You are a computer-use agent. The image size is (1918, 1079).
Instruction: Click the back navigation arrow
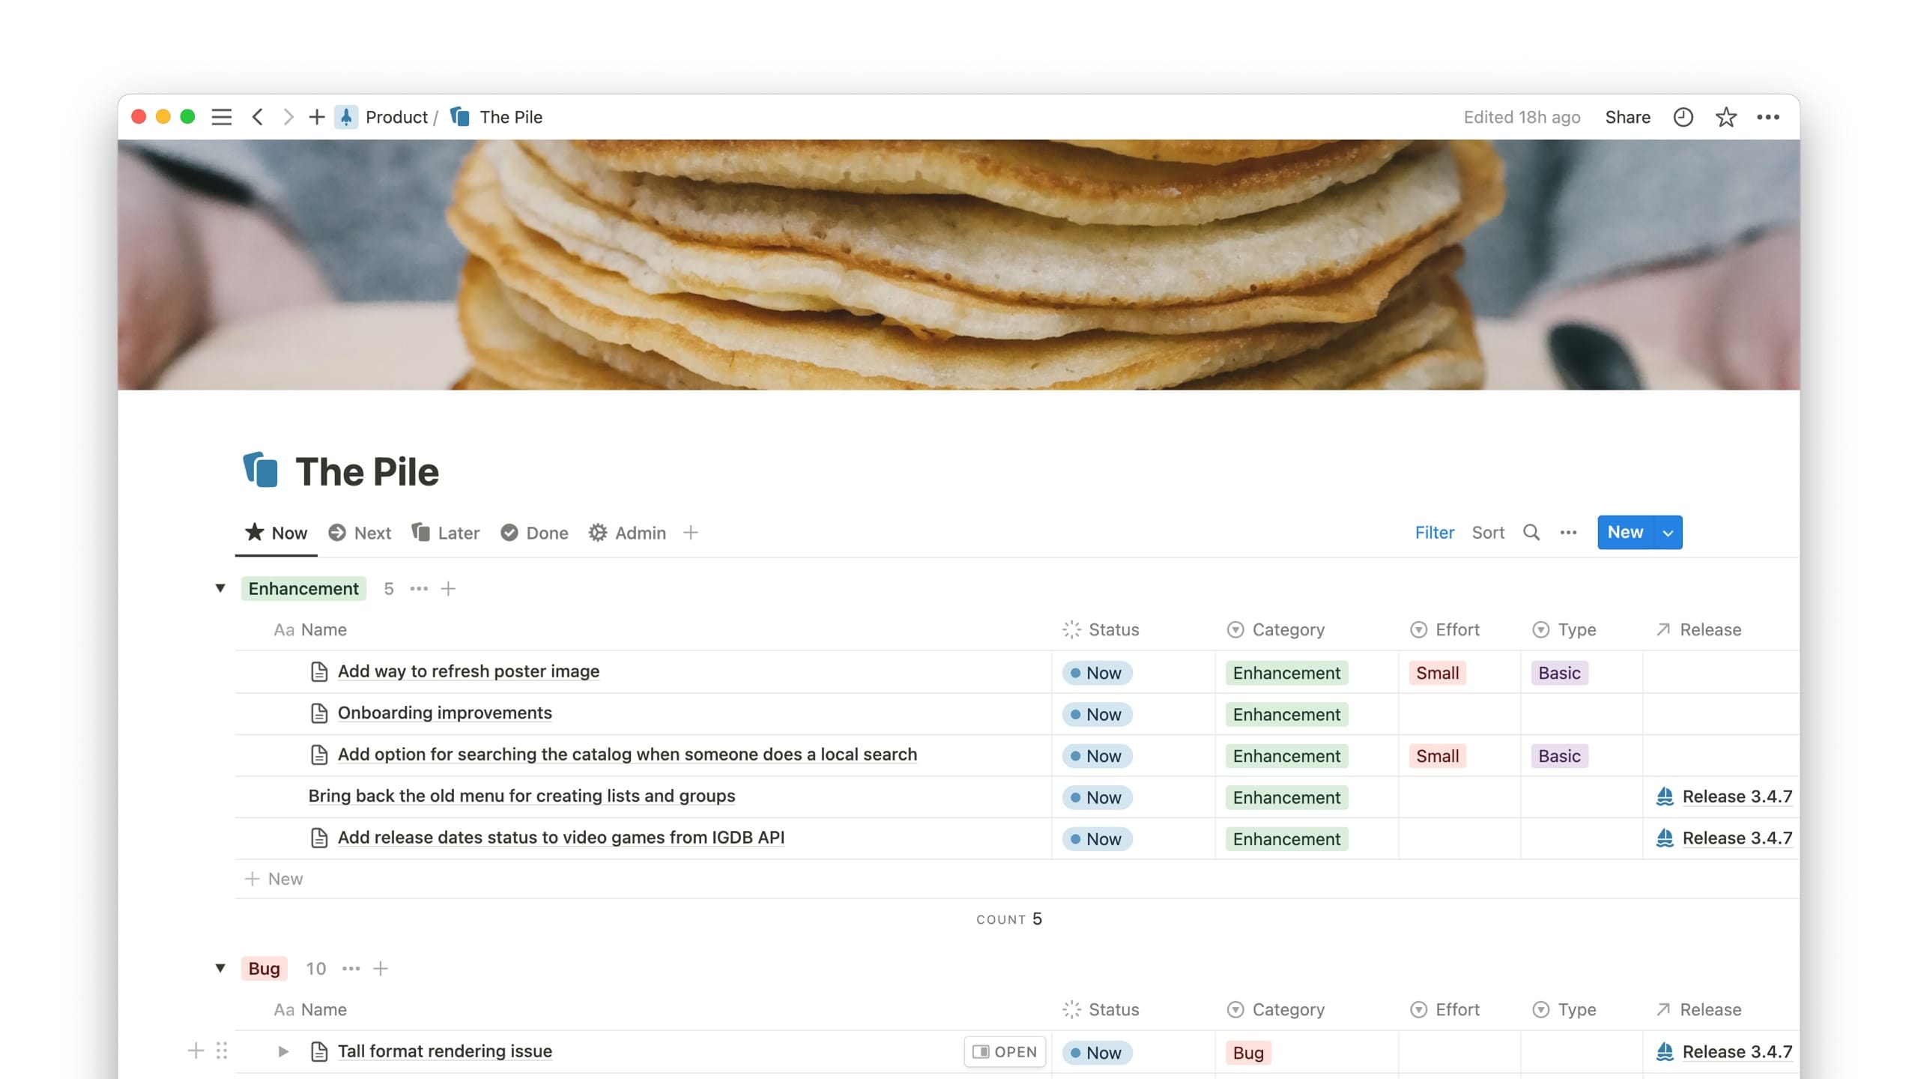pos(258,117)
